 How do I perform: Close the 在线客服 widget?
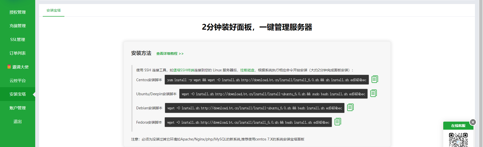click(x=473, y=122)
